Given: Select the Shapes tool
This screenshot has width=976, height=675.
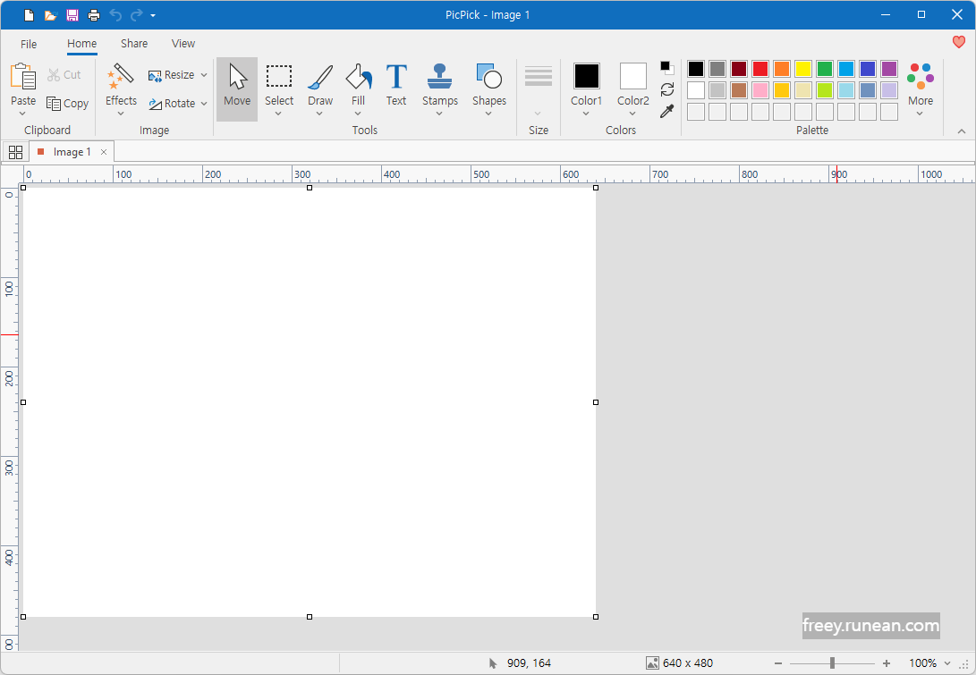Looking at the screenshot, I should (488, 83).
